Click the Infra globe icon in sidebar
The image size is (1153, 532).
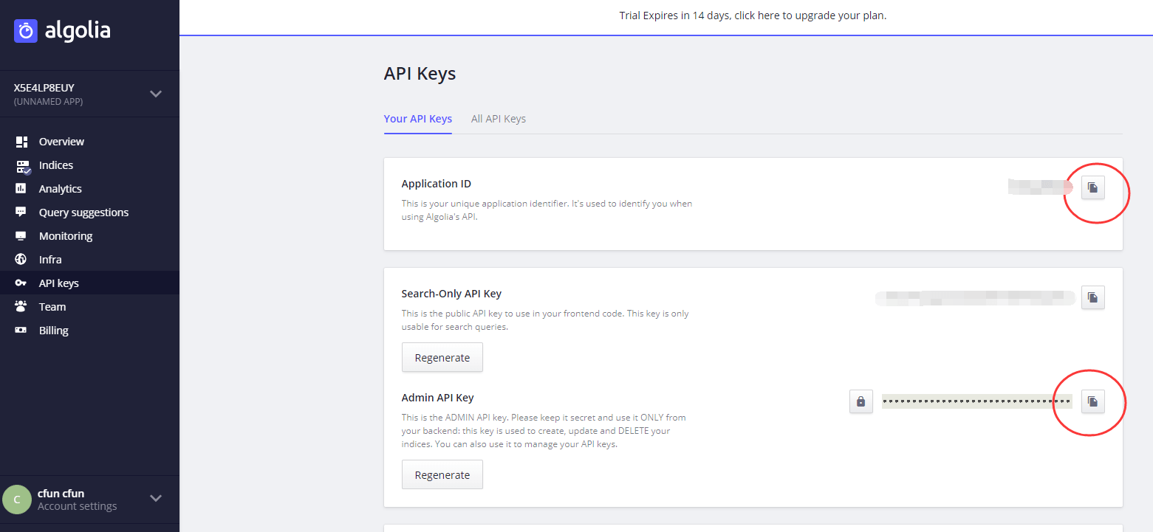click(x=21, y=260)
